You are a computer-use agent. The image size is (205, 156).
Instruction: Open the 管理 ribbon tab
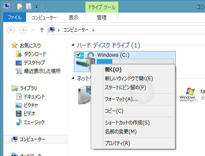pos(102,17)
